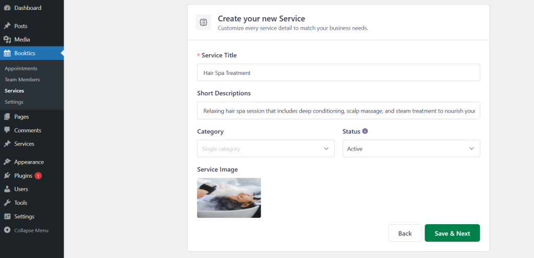Click the Collapse Menu arrow icon

(x=7, y=230)
